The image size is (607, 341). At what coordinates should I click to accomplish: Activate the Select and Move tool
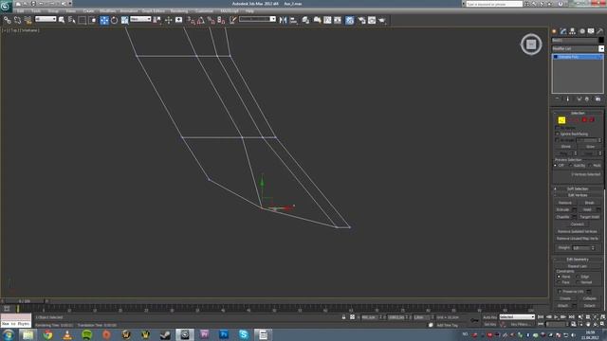click(x=104, y=20)
